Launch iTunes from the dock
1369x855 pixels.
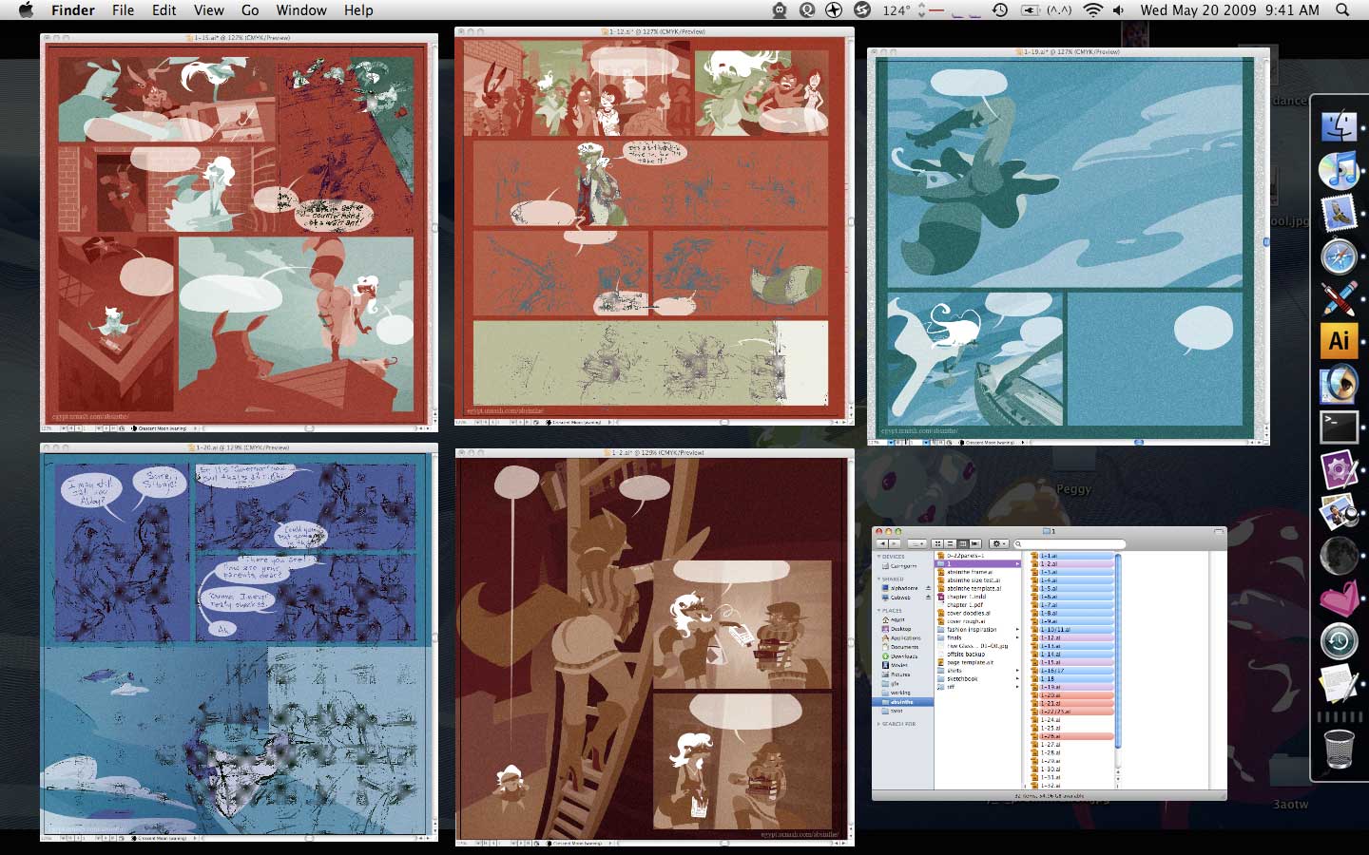(1339, 171)
